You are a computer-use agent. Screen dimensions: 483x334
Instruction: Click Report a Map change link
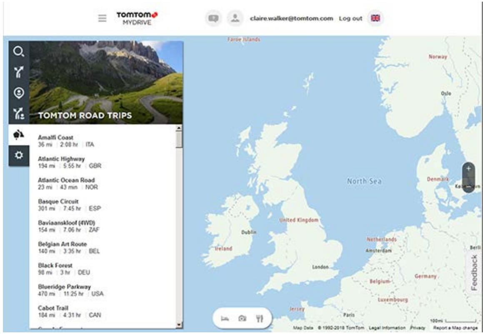(x=455, y=328)
